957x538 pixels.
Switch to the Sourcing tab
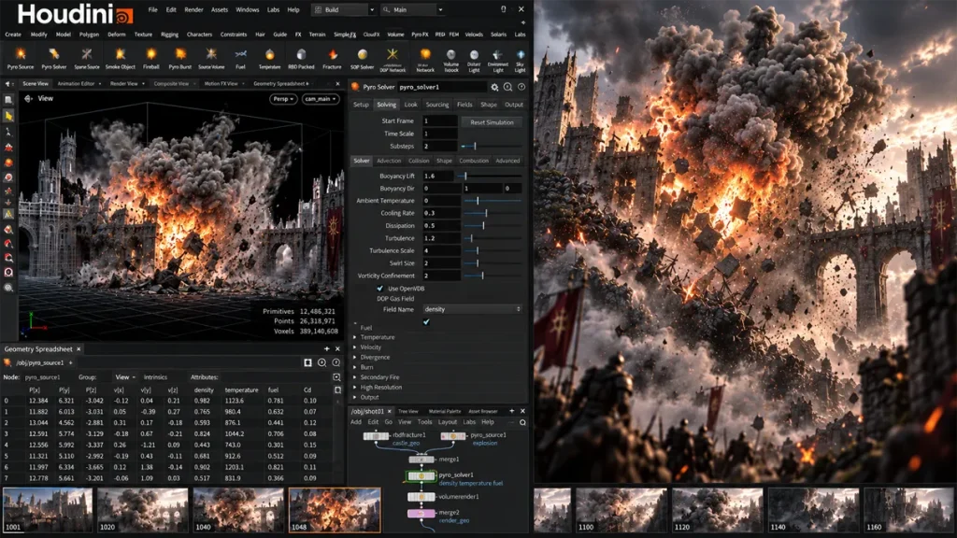point(437,105)
